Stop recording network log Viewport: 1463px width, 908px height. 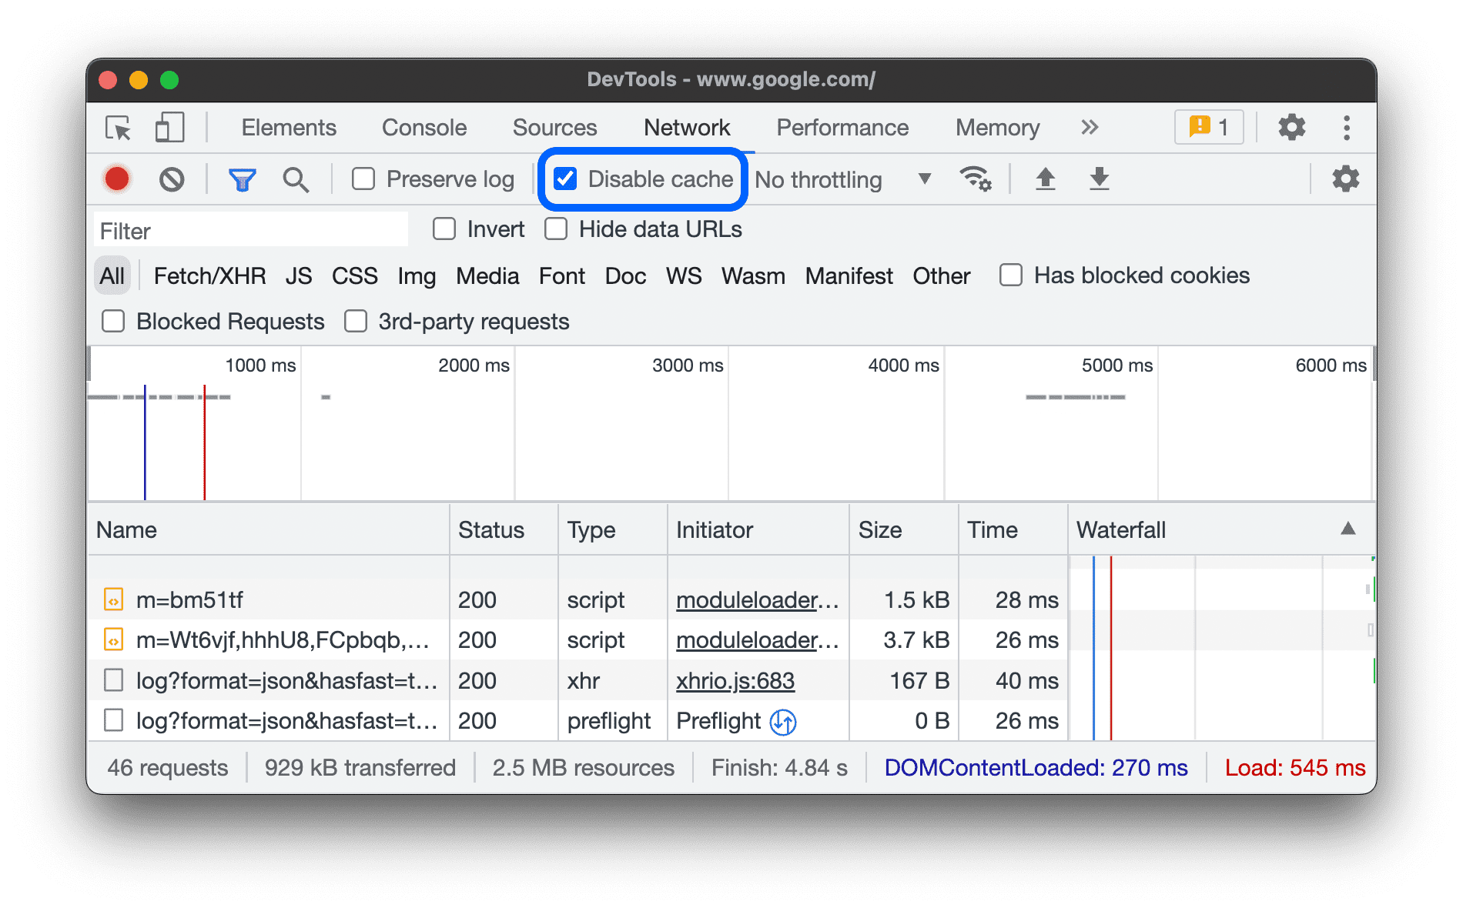116,179
